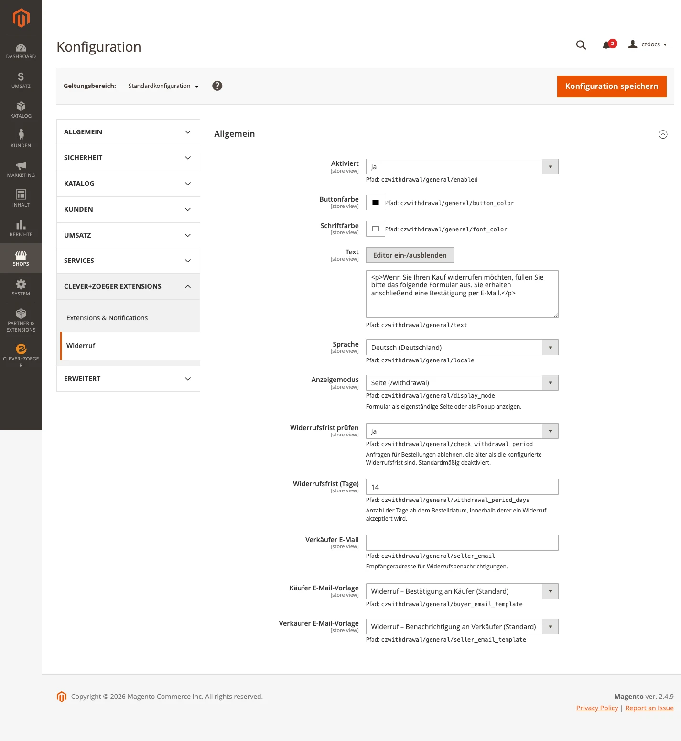Select the Widerruf menu item
681x741 pixels.
[x=130, y=346]
